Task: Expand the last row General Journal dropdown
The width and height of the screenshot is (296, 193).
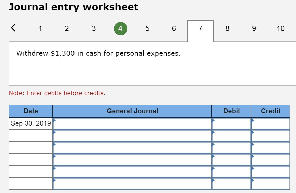Action: 132,183
